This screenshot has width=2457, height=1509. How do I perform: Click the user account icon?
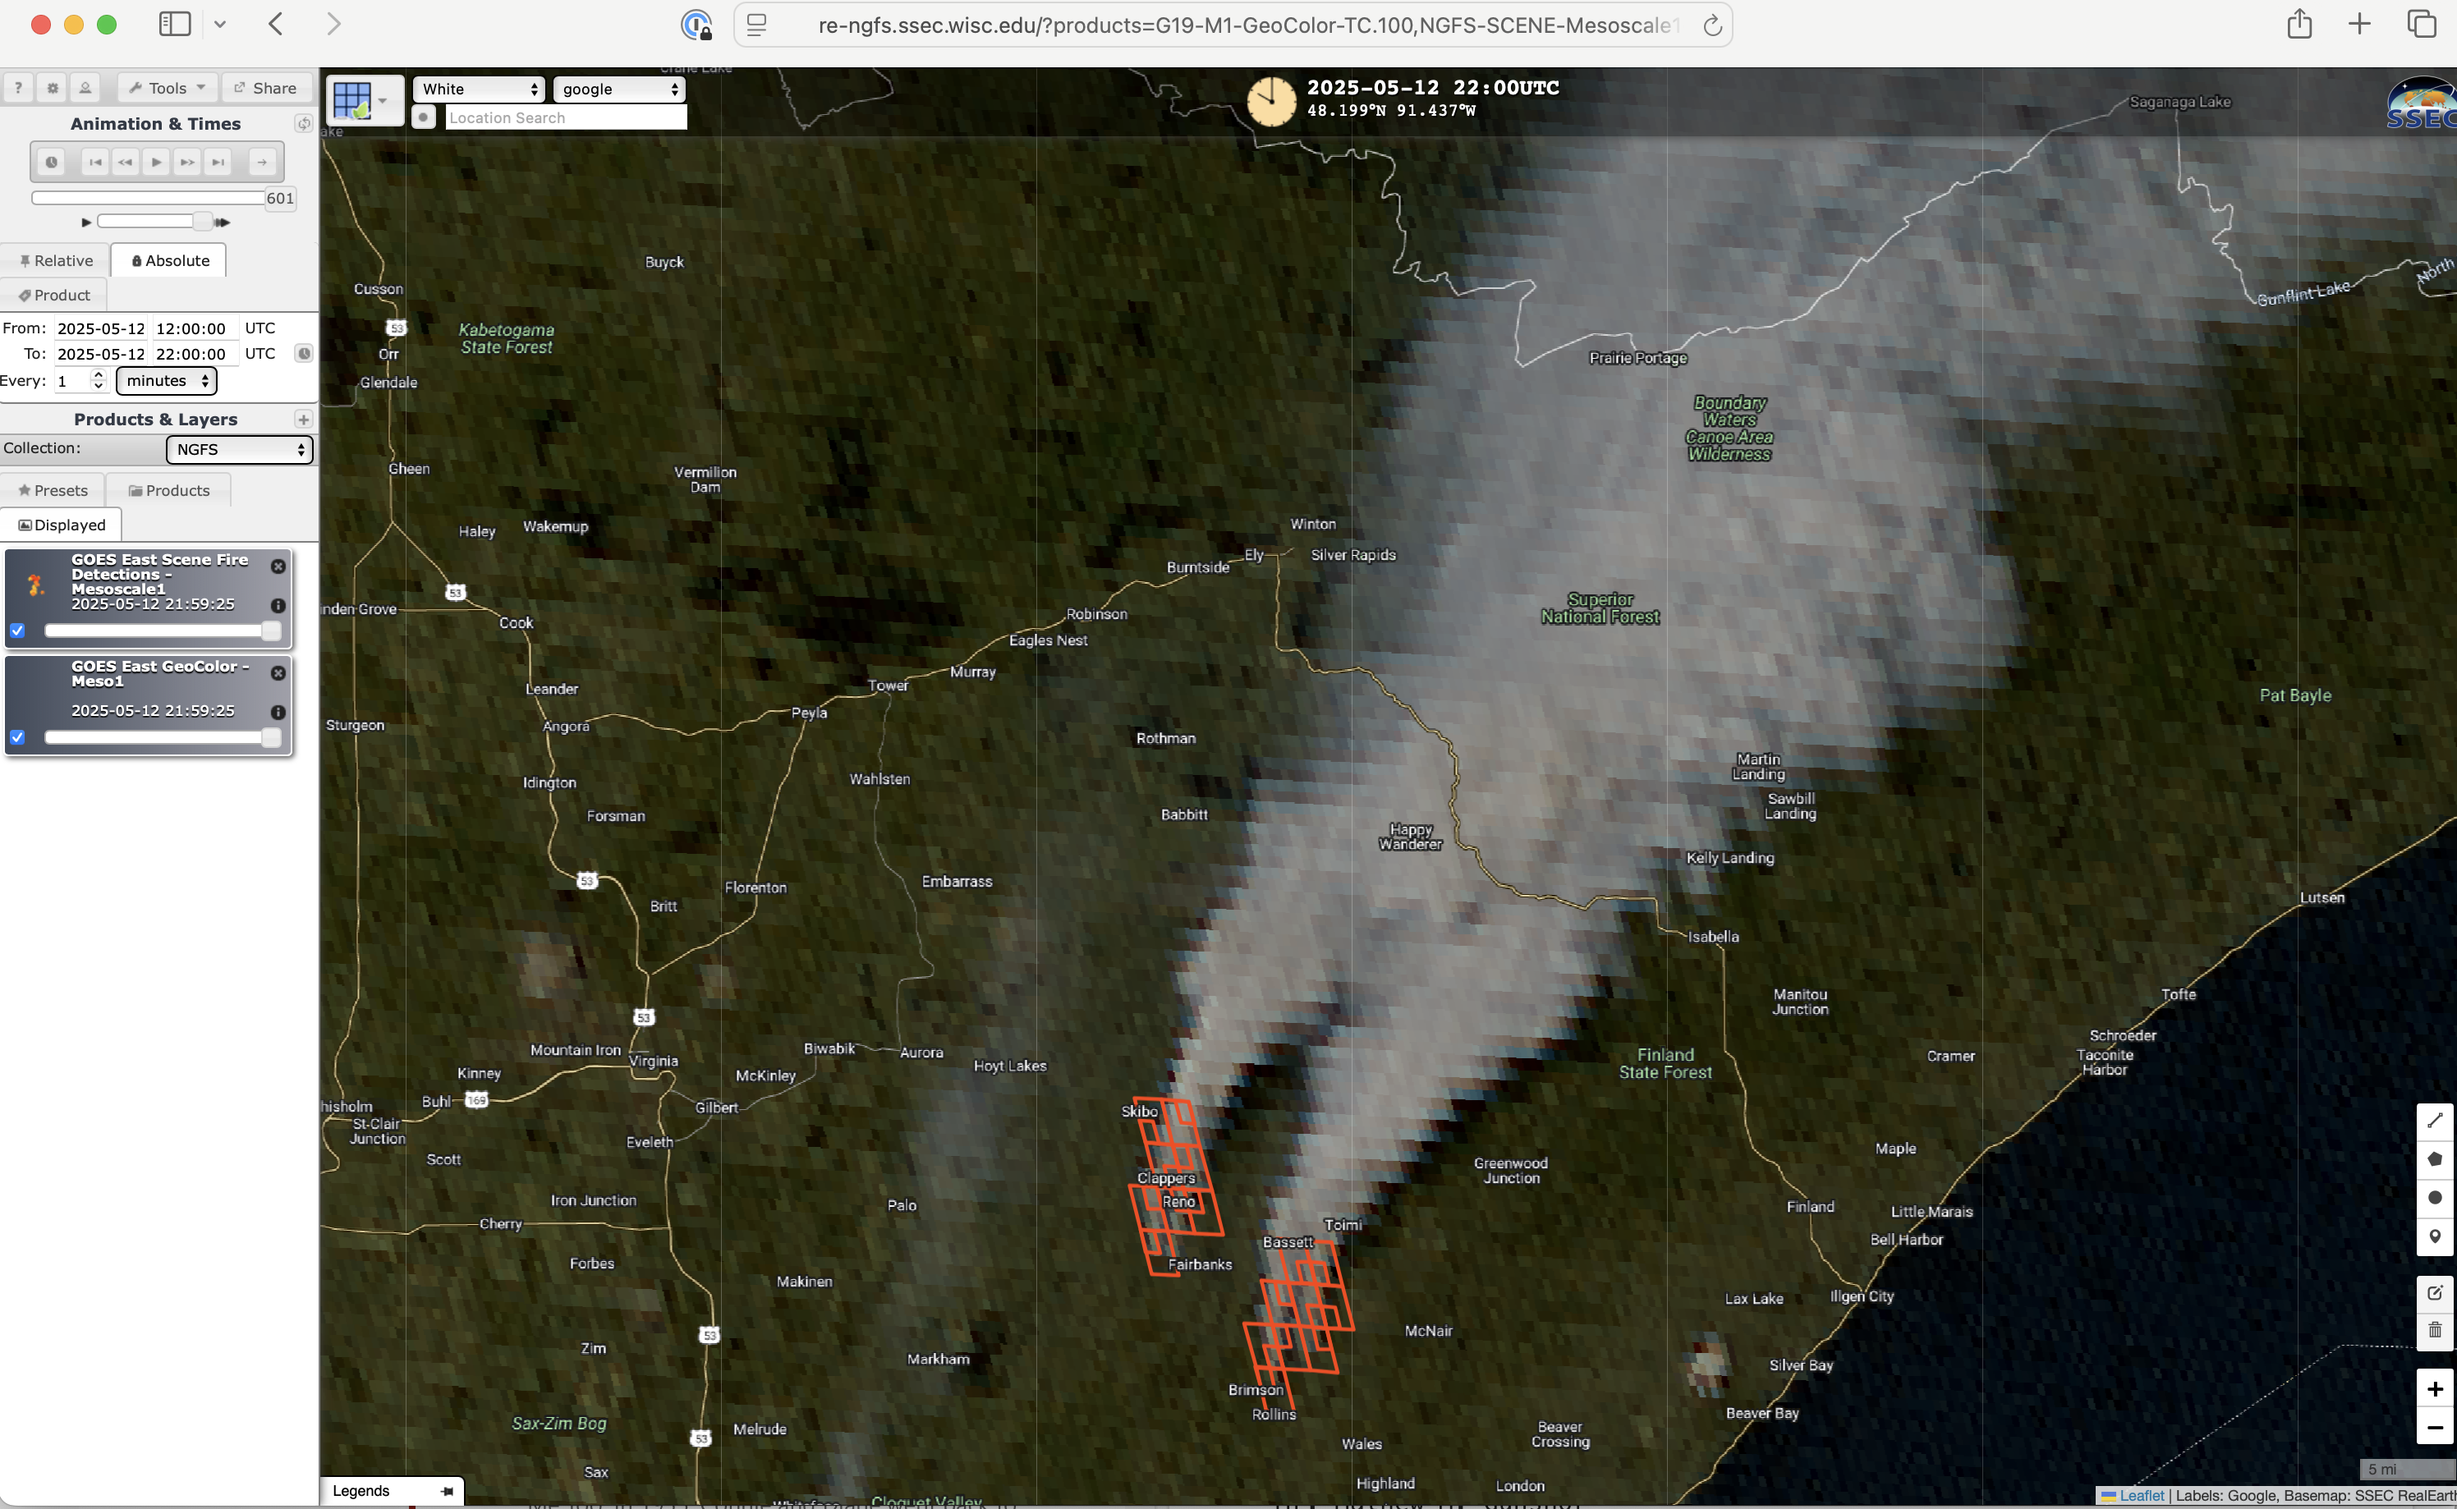coord(86,88)
